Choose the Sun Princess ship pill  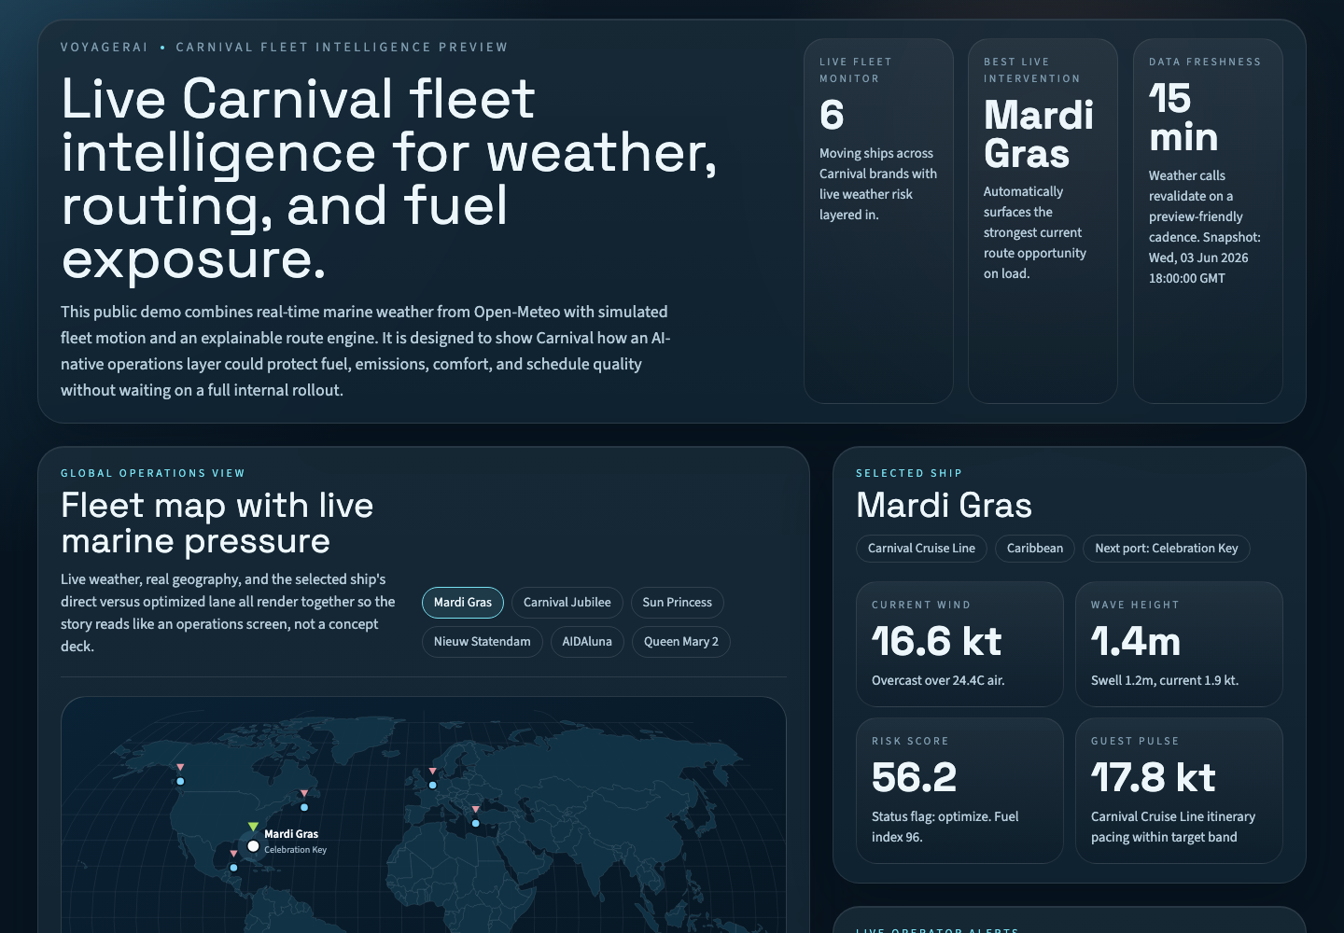click(678, 603)
